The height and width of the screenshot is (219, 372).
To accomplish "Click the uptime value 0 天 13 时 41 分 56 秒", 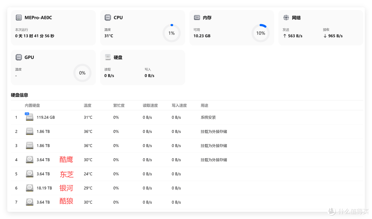I will [x=35, y=36].
